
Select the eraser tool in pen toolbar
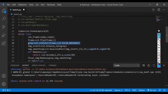coord(159,45)
